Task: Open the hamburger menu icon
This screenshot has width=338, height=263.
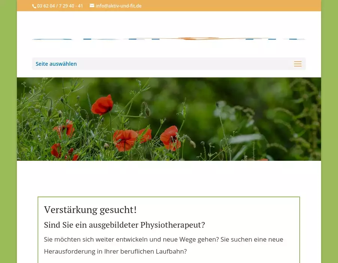Action: coord(297,64)
